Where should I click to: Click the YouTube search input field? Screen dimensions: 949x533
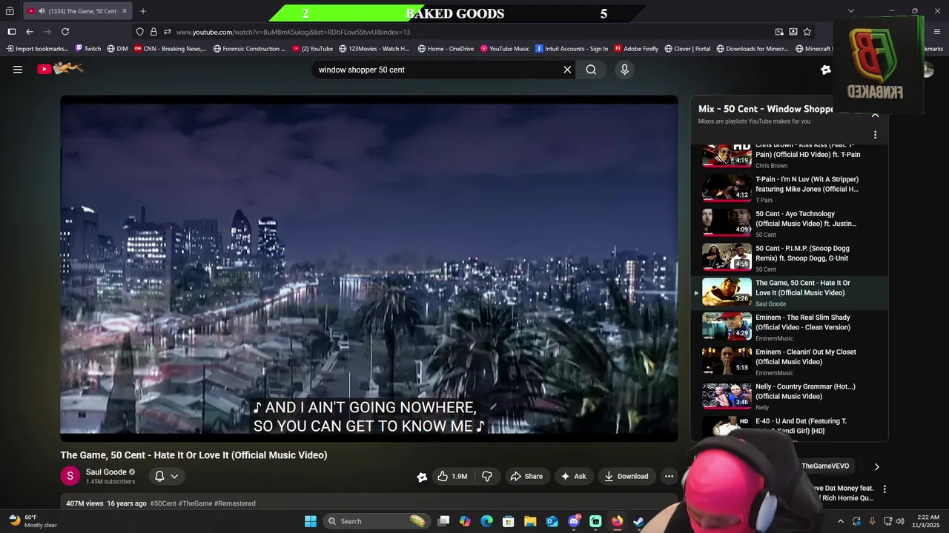(437, 70)
